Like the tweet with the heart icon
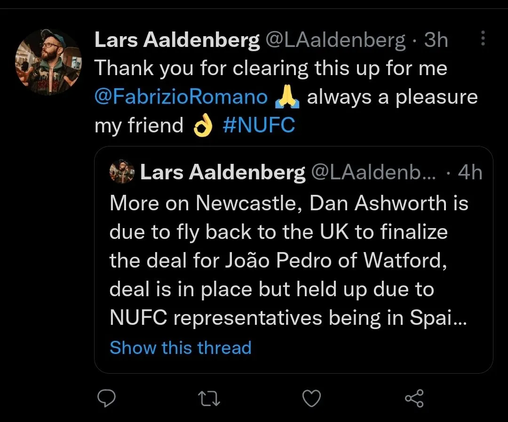The height and width of the screenshot is (422, 508). [x=311, y=399]
